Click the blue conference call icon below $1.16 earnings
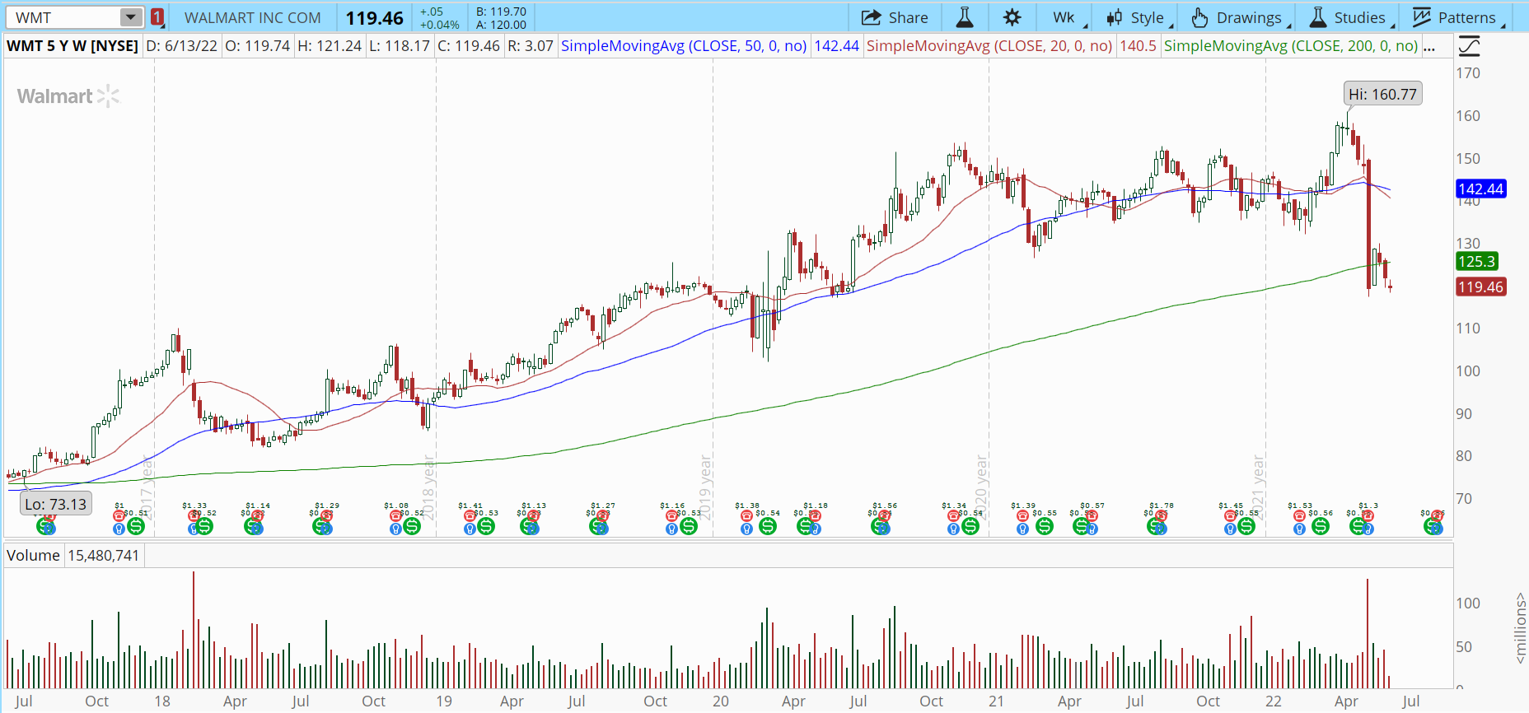Screen dimensions: 1529x713 click(x=672, y=529)
